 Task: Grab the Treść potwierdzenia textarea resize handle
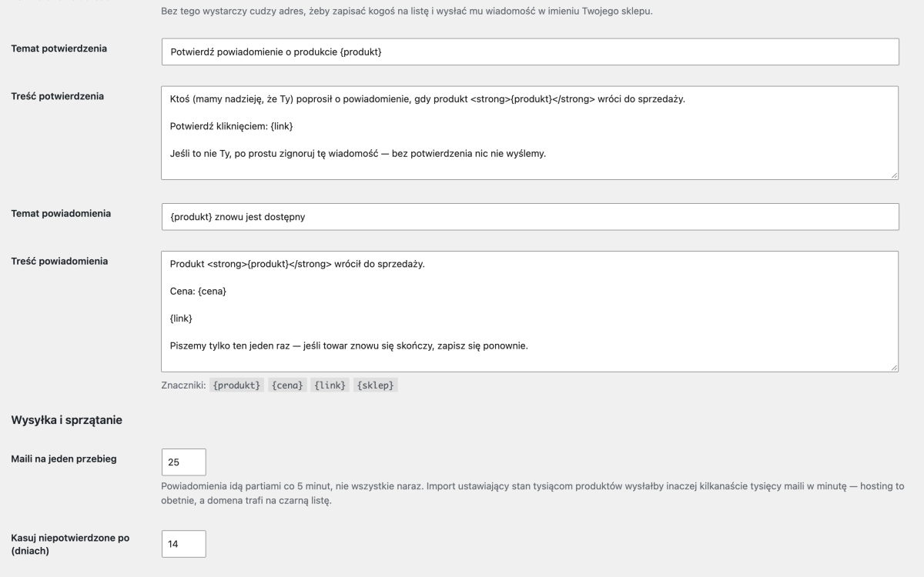point(894,175)
